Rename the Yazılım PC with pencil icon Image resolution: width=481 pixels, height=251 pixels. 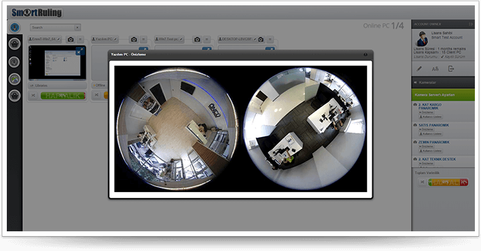[x=115, y=39]
